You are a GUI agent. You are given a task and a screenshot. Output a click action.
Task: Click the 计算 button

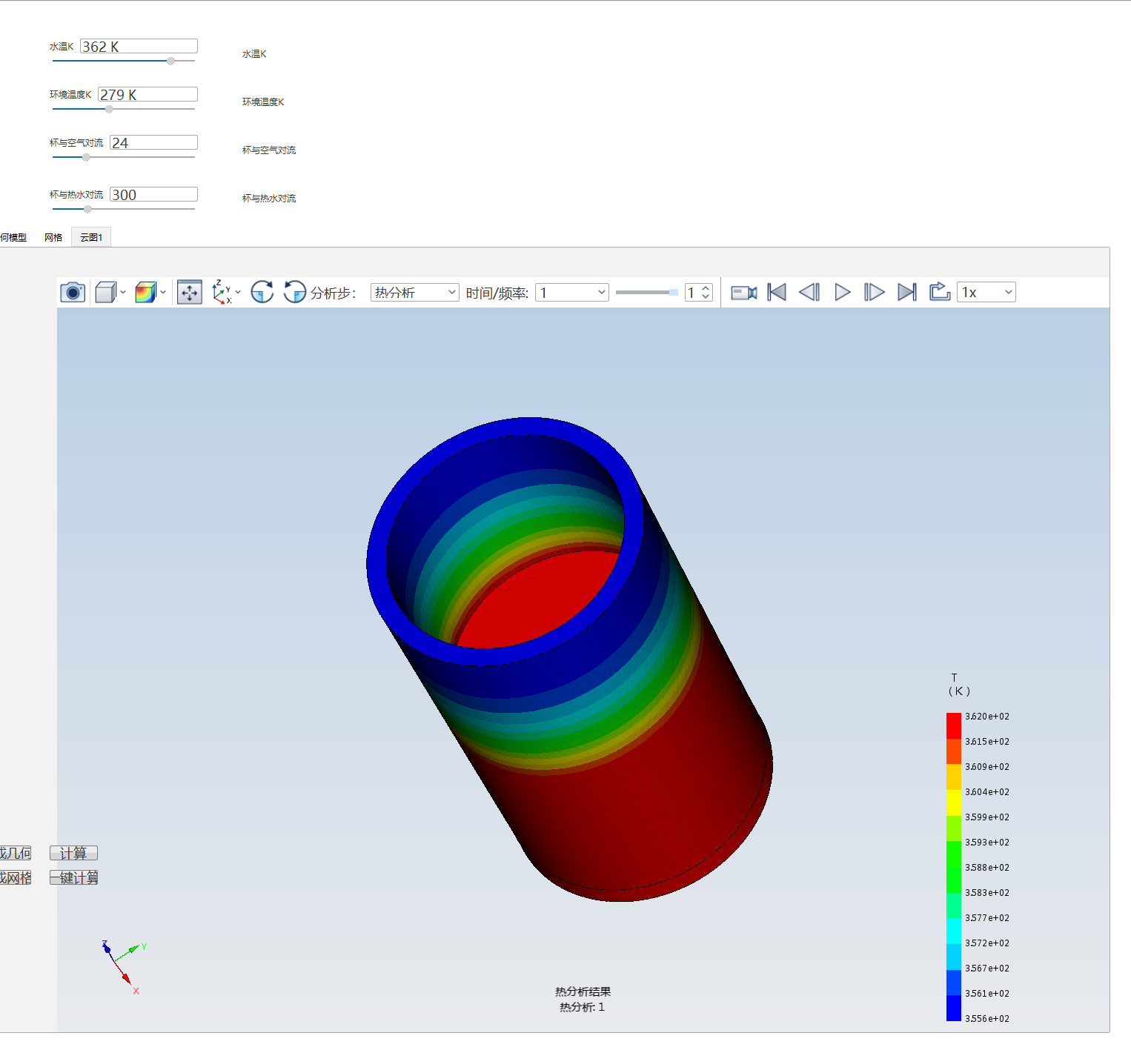73,853
